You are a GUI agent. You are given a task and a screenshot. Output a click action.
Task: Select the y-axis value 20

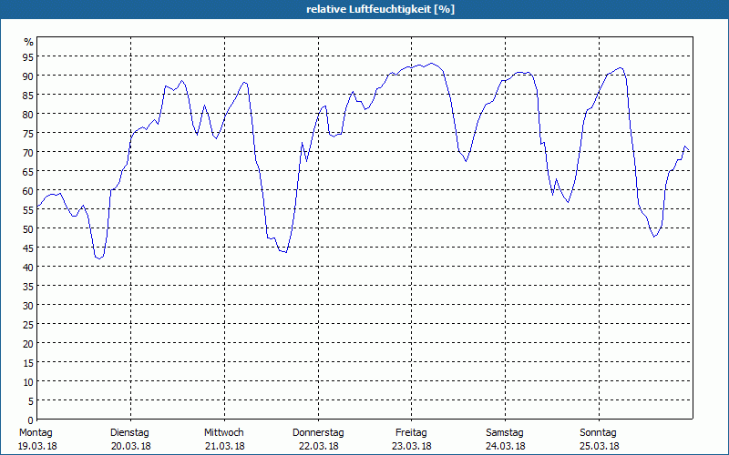[28, 344]
